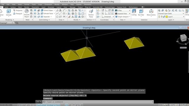Close the command line with X icon
189x106 pixels.
38,102
